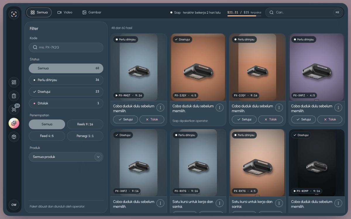This screenshot has height=219, width=351.
Task: Open more options for PX-W2MP 9:16 card
Action: 338,203
